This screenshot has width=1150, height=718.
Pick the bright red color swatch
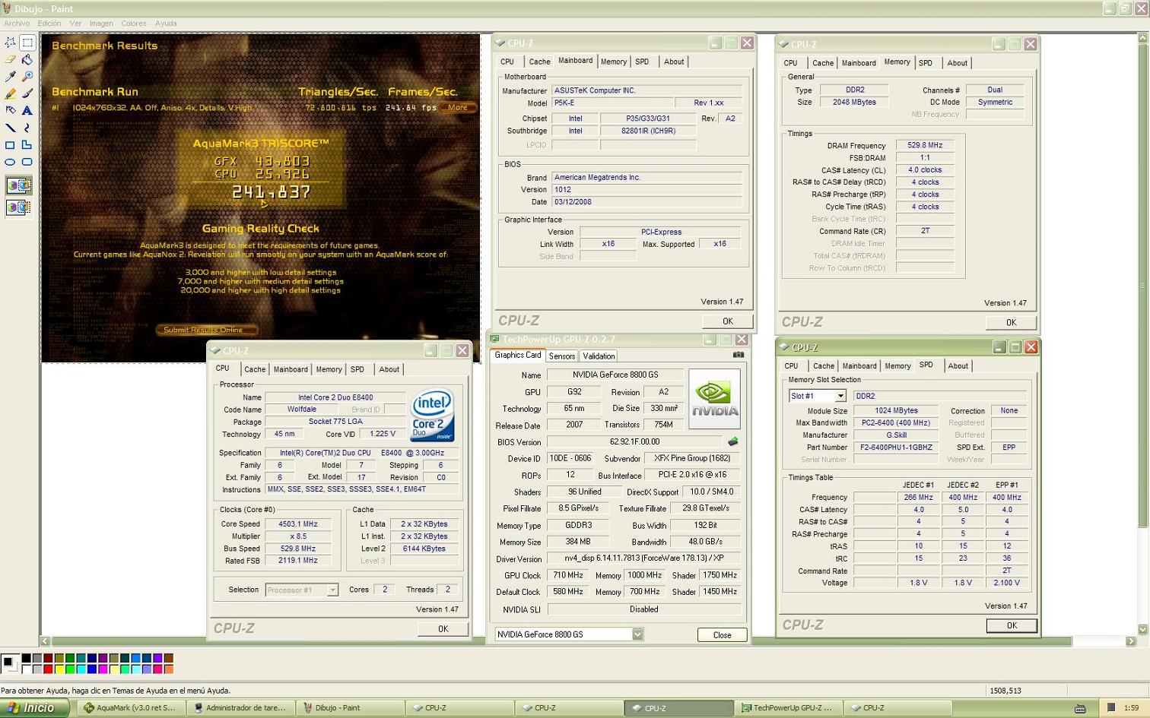48,669
